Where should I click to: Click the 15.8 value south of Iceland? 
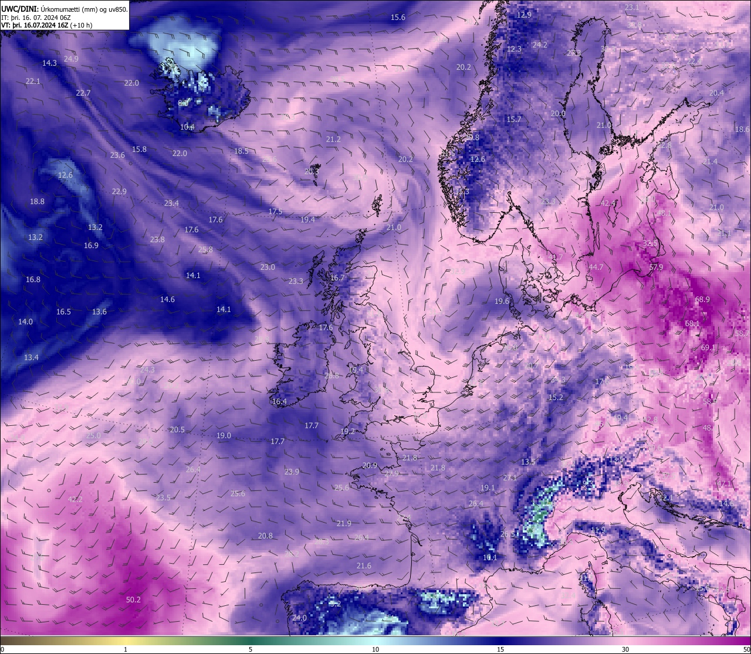tap(139, 150)
